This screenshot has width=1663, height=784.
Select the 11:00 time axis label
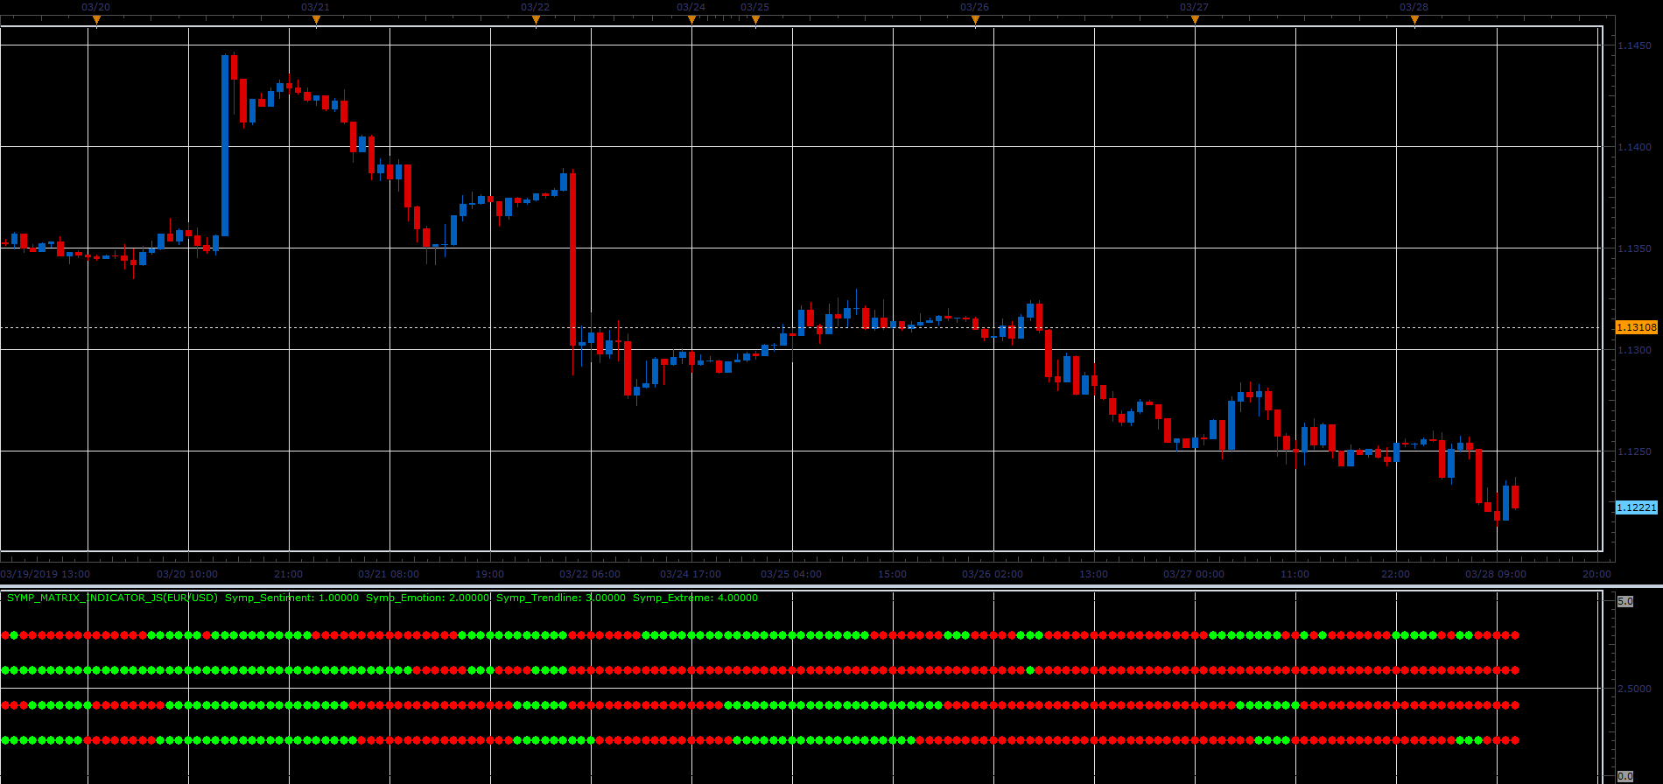click(1295, 574)
